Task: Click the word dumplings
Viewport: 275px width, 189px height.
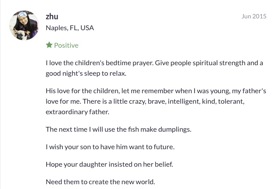Action: coord(175,129)
